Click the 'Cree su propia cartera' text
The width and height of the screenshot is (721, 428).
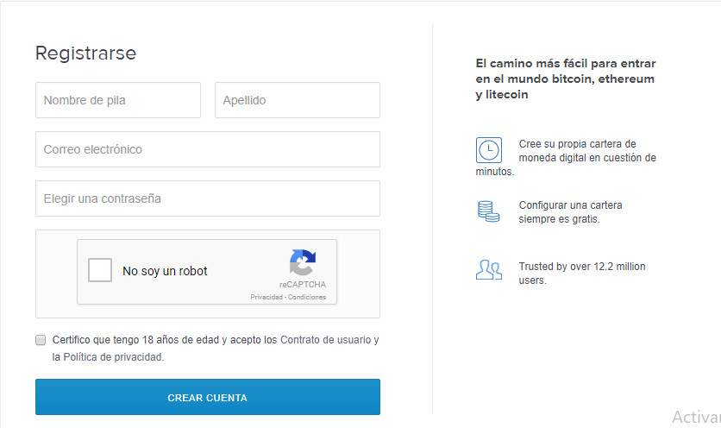pos(566,157)
